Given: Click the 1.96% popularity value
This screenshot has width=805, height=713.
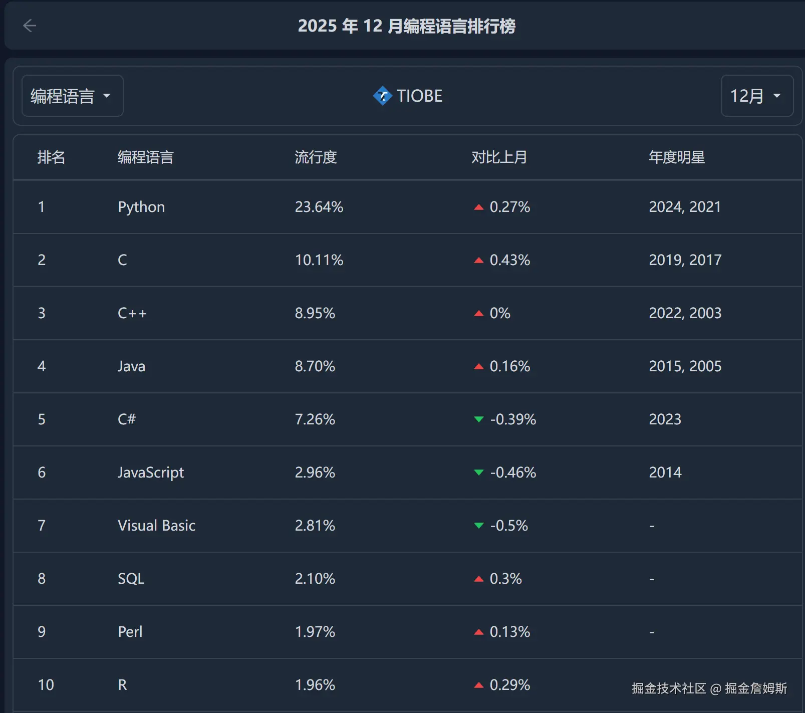Looking at the screenshot, I should (315, 685).
